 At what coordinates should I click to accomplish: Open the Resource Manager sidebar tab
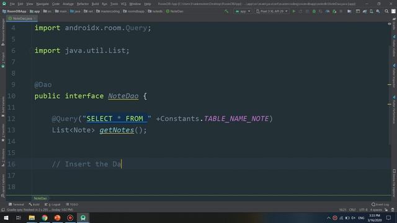coord(3,33)
